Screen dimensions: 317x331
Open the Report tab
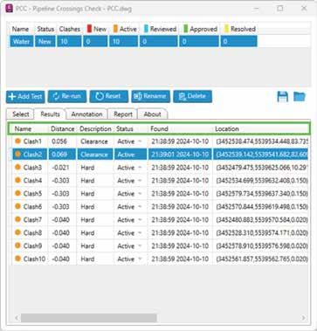123,114
